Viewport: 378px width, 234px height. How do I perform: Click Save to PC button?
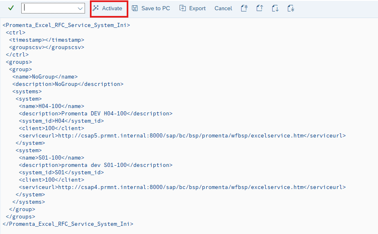(151, 9)
